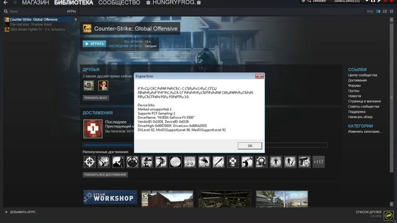The image size is (397, 223).
Task: Click ДОБАВИТЬ ИГРУ at bottom left
Action: pyautogui.click(x=20, y=212)
